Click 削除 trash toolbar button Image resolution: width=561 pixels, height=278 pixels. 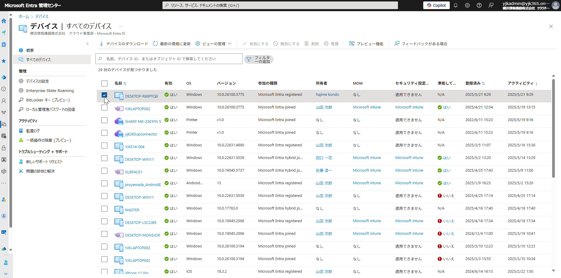[x=311, y=44]
